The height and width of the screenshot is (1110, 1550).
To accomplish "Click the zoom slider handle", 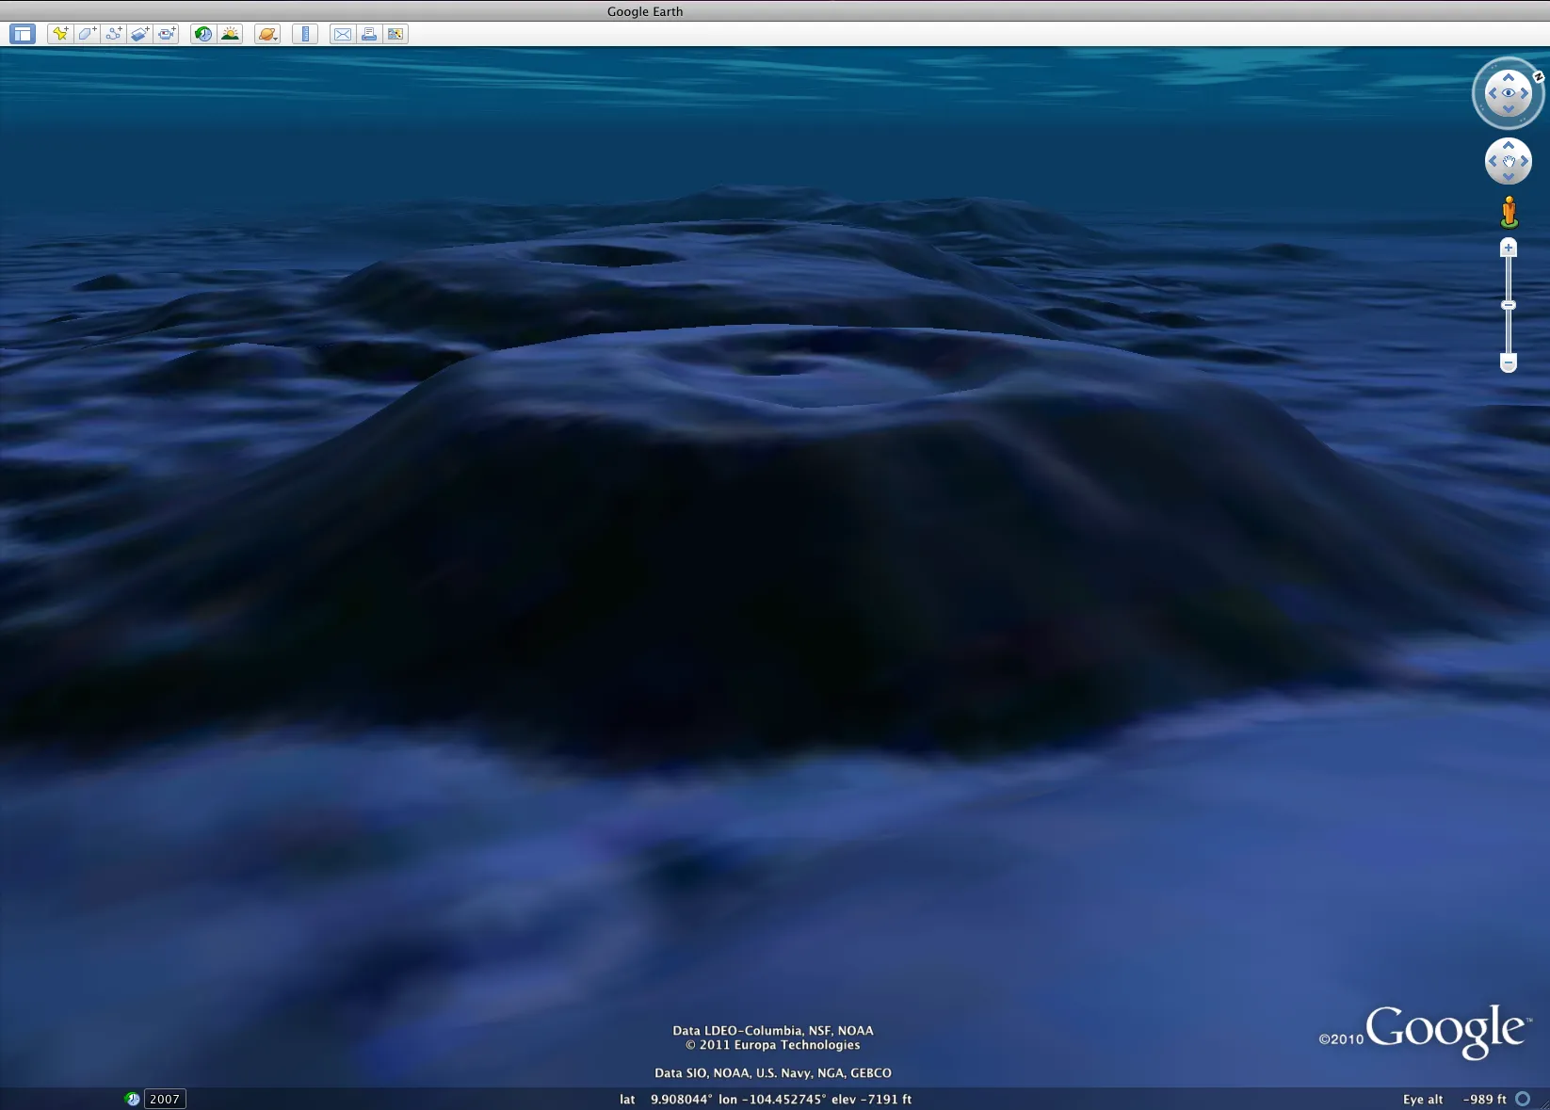I will [1509, 305].
